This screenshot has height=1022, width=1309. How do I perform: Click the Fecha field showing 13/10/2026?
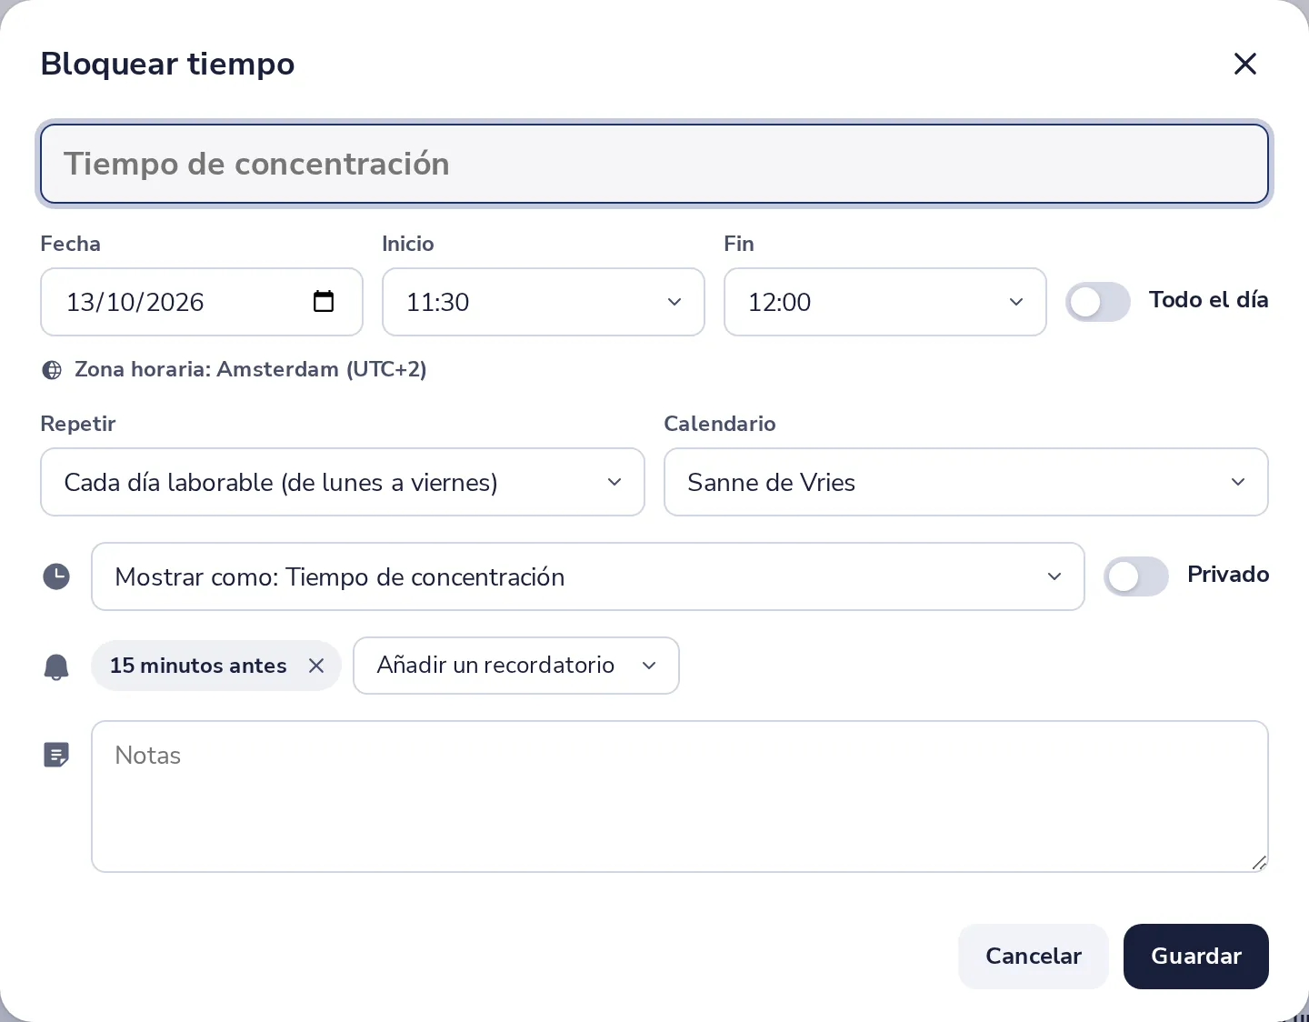pos(202,302)
